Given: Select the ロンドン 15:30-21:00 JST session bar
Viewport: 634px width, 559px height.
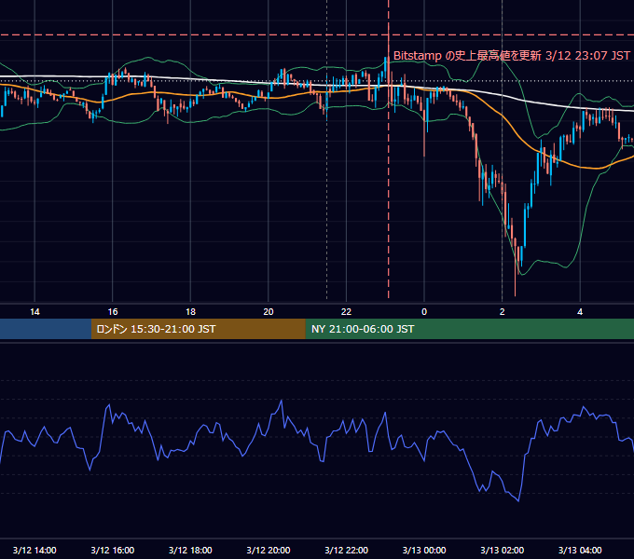Looking at the screenshot, I should (x=198, y=329).
